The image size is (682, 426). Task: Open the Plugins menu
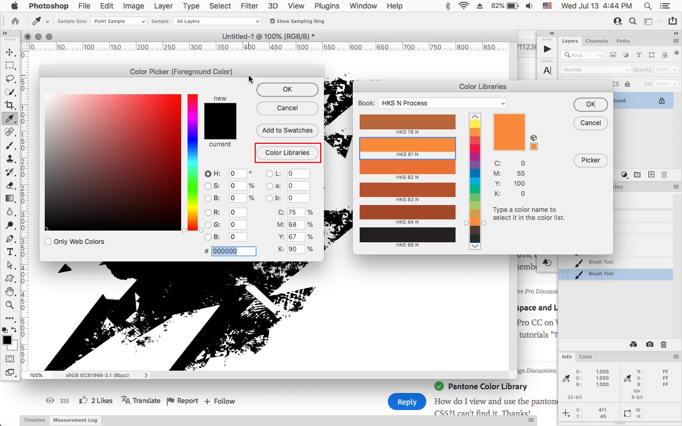[327, 6]
